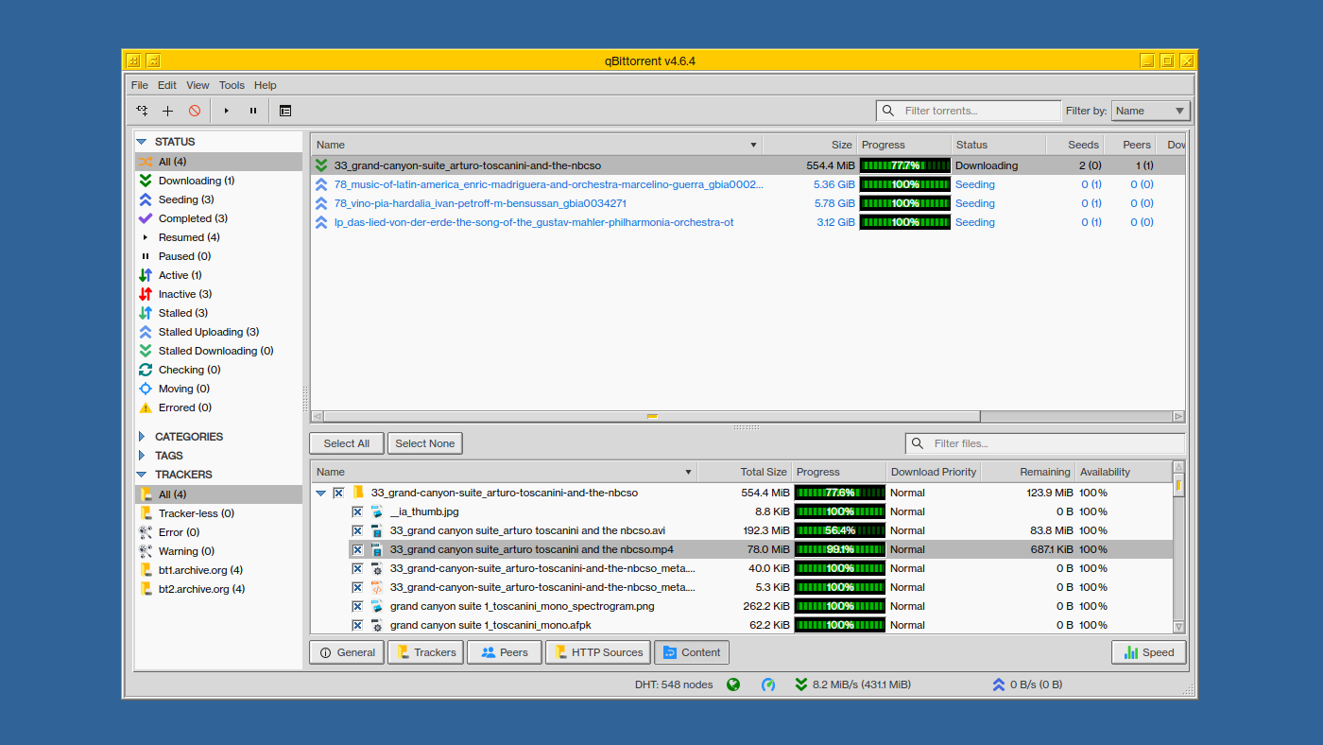Select the tracker Warning (0) filter
Image resolution: width=1323 pixels, height=745 pixels.
(x=218, y=551)
